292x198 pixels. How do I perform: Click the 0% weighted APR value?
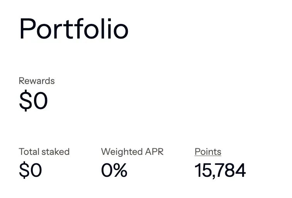pyautogui.click(x=114, y=170)
